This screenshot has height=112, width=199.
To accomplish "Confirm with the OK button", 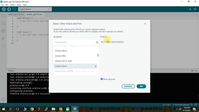I will coord(141,86).
